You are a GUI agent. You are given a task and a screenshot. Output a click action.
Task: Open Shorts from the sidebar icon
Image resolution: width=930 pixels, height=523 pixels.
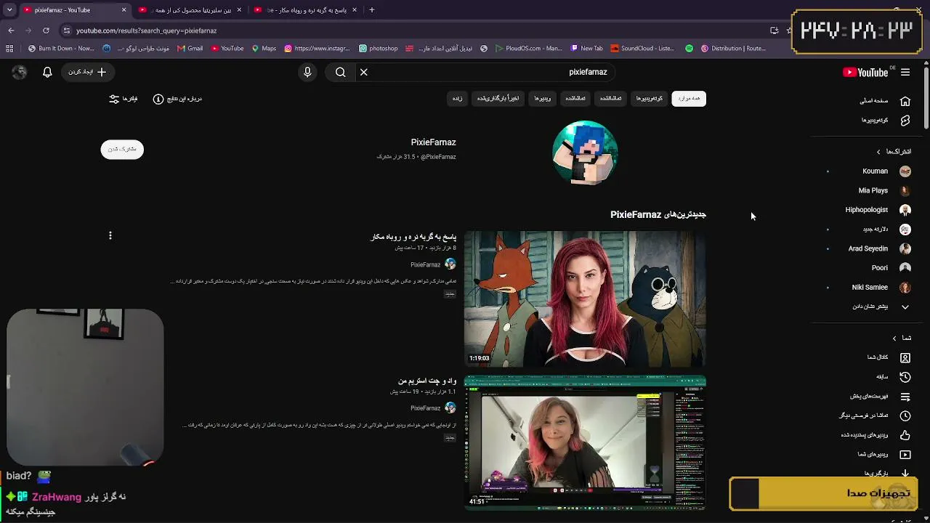click(x=905, y=121)
